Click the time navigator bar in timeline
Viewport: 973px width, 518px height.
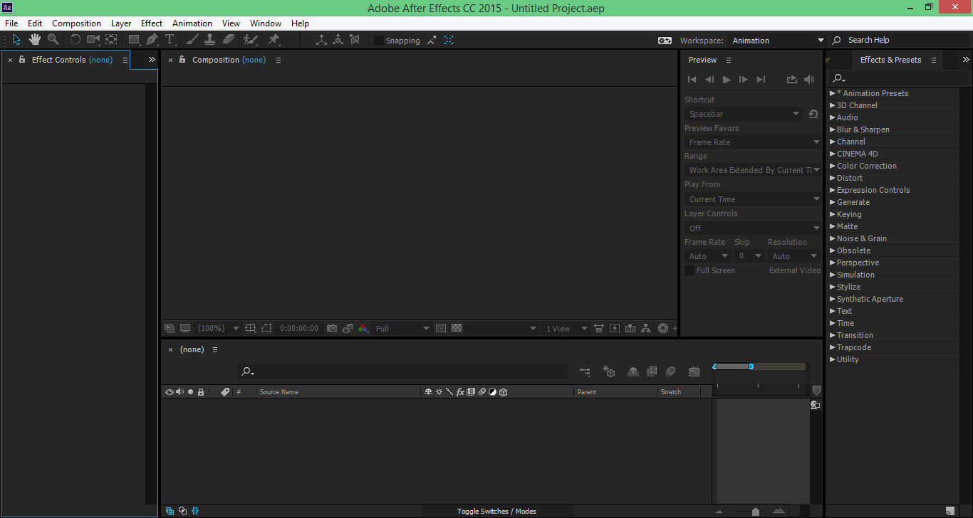click(x=733, y=366)
